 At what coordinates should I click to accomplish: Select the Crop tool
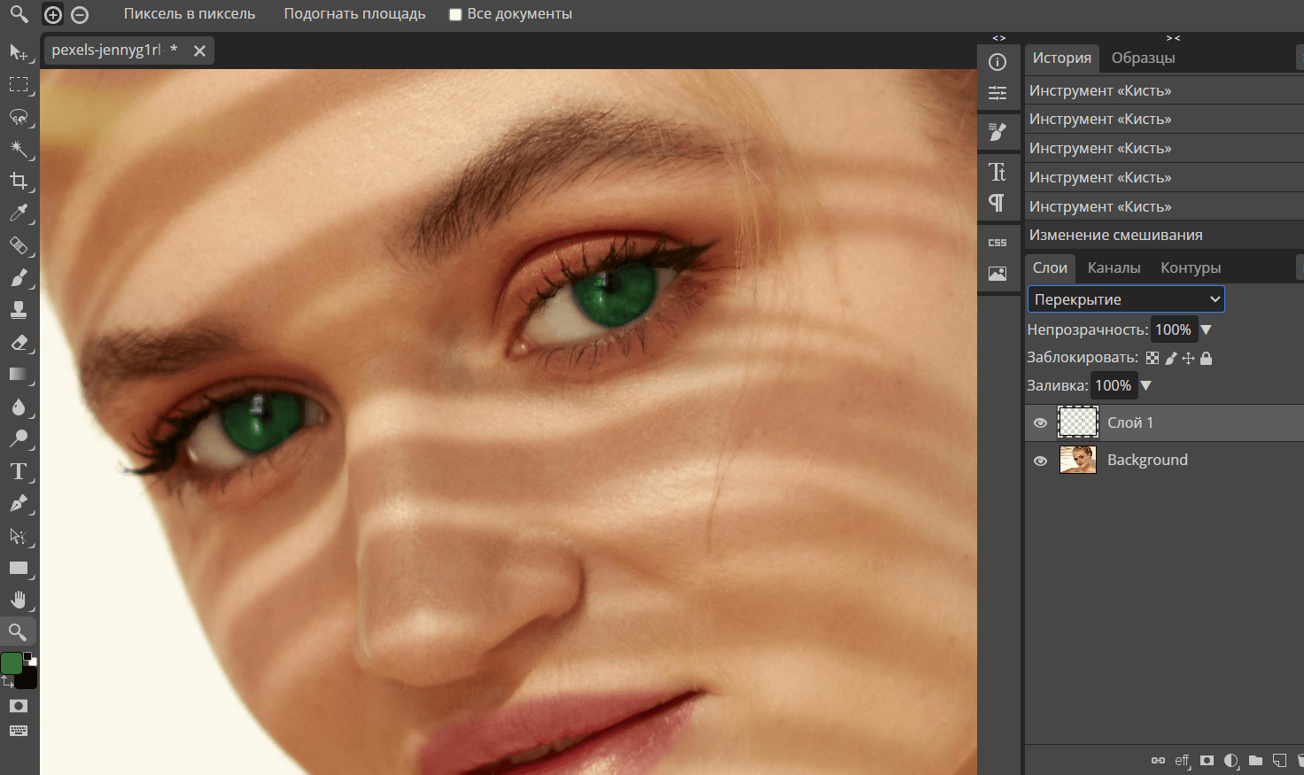[x=19, y=182]
